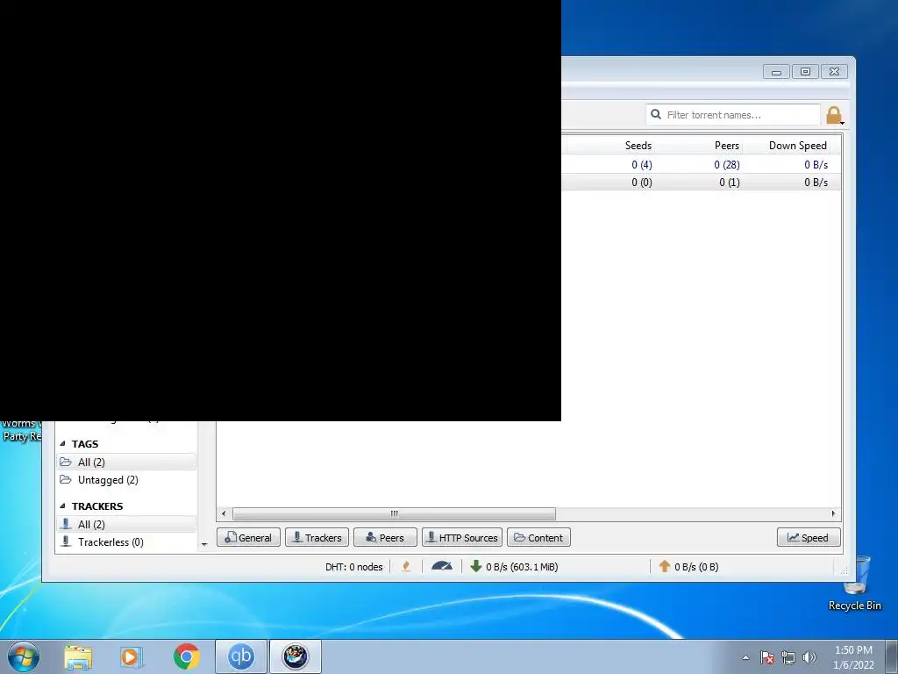The width and height of the screenshot is (898, 674).
Task: Open the Content tab
Action: tap(538, 538)
